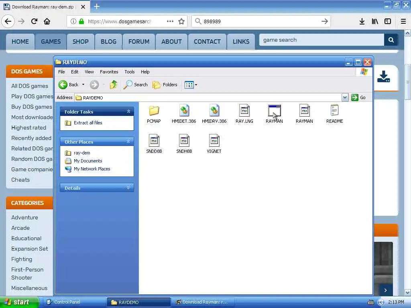Open My Documents in Other Places

83,161
